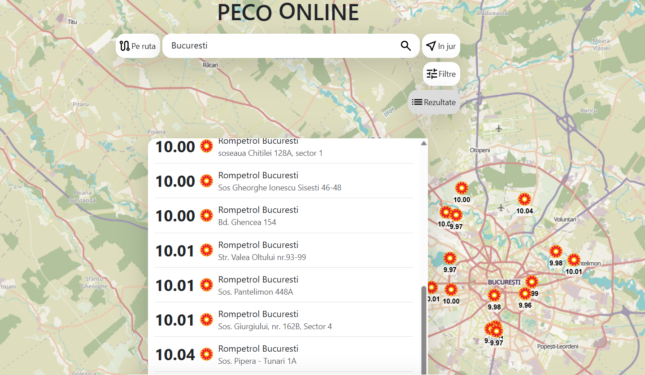Click Rompetrol logo in Gheorghe Ionescu Sisesti row
Viewport: 645px width, 375px height.
click(x=206, y=181)
